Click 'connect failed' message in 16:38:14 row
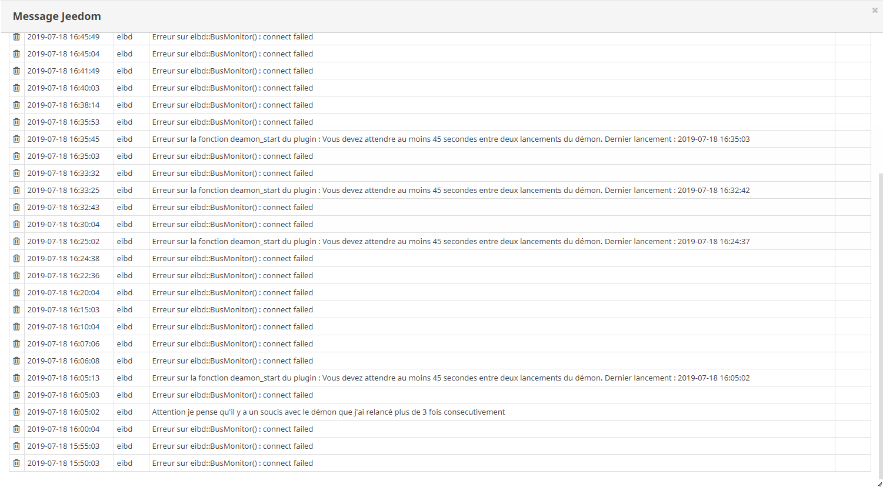This screenshot has height=487, width=883. point(232,105)
